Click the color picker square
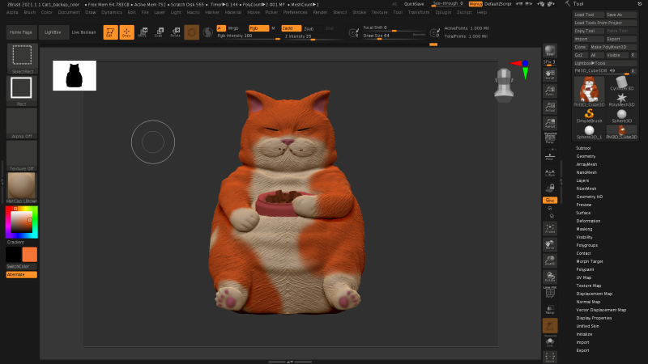Viewport: 648px width, 364px height. (x=21, y=222)
